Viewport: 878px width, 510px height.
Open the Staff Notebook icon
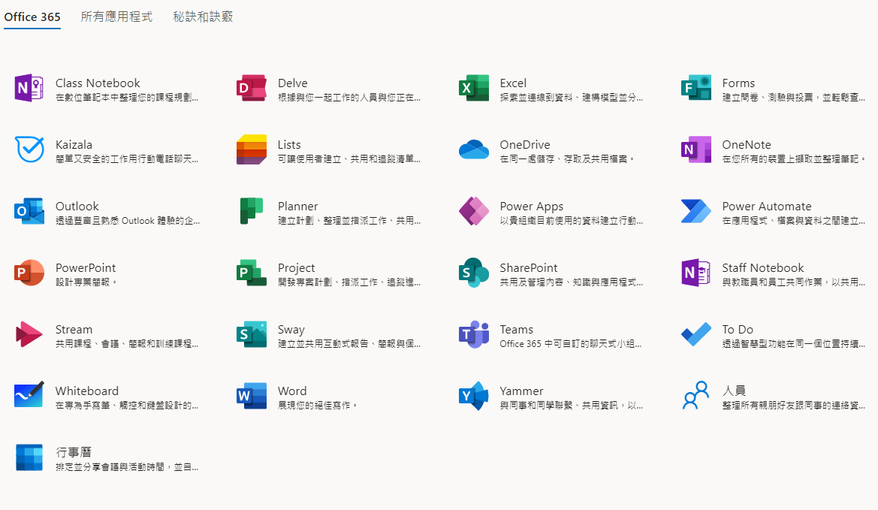click(696, 273)
